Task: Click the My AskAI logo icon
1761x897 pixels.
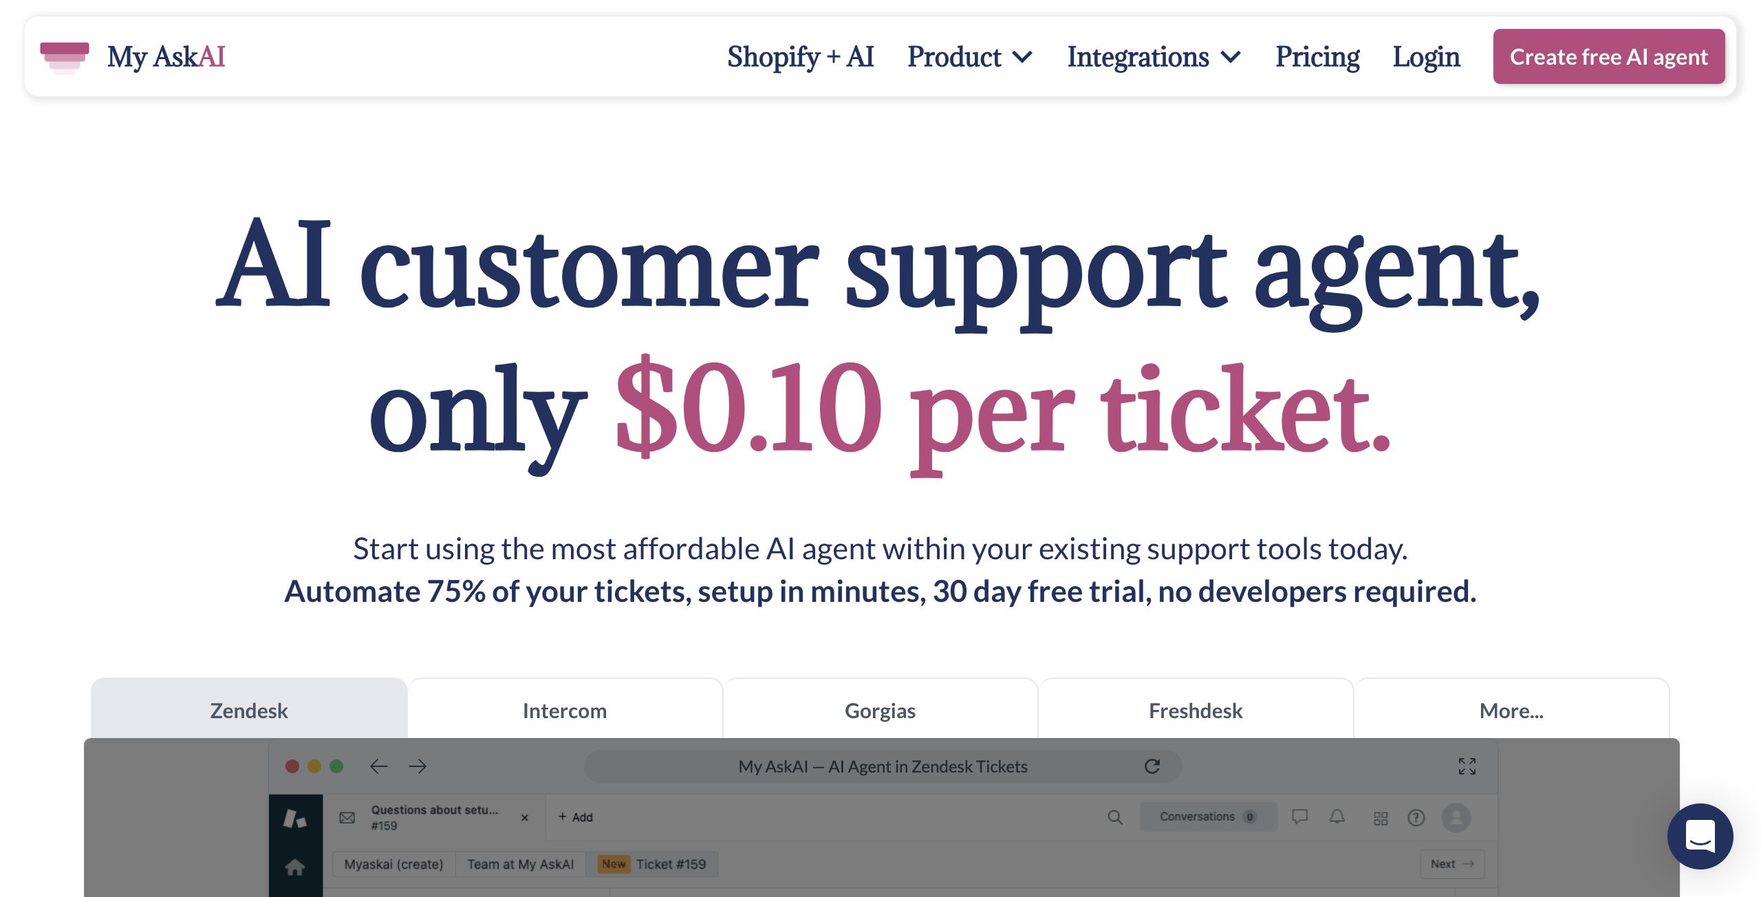Action: (x=65, y=56)
